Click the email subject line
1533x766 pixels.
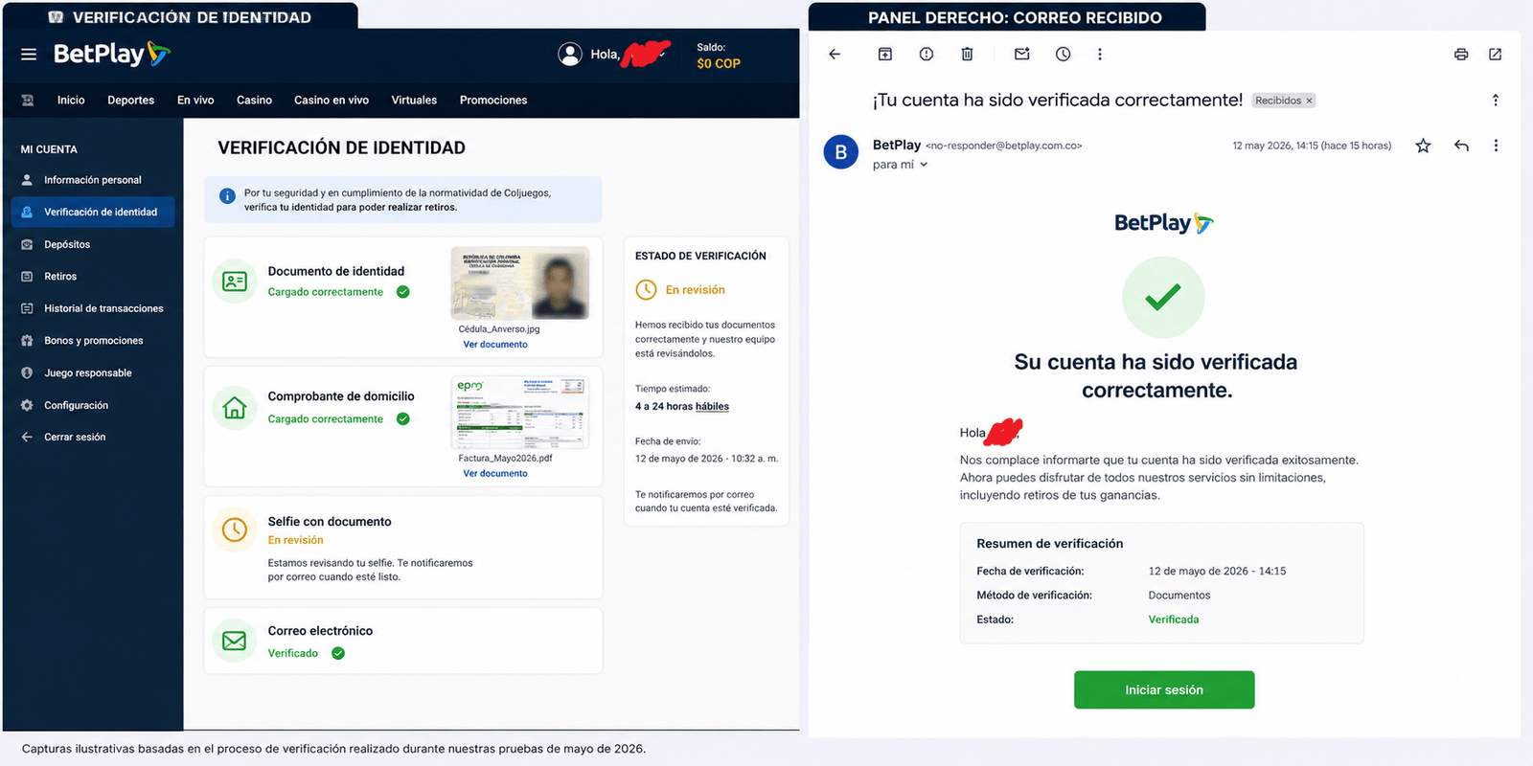(1058, 100)
